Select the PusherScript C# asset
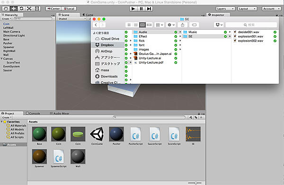The height and width of the screenshot is (185, 284). coord(136,136)
